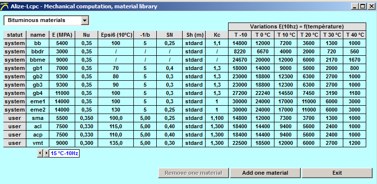Viewport: 377px width, 184px height.
Task: Click the T 40 °C column header
Action: (x=355, y=35)
